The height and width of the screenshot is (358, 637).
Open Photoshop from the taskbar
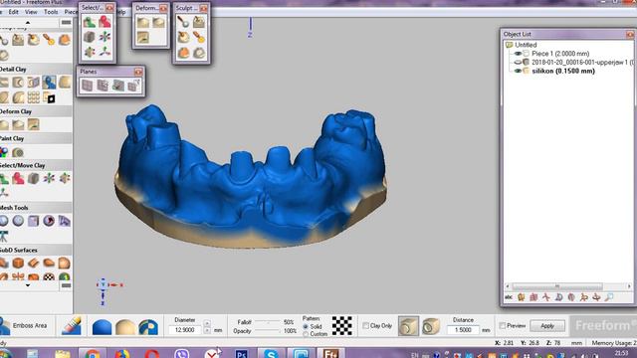(x=241, y=354)
